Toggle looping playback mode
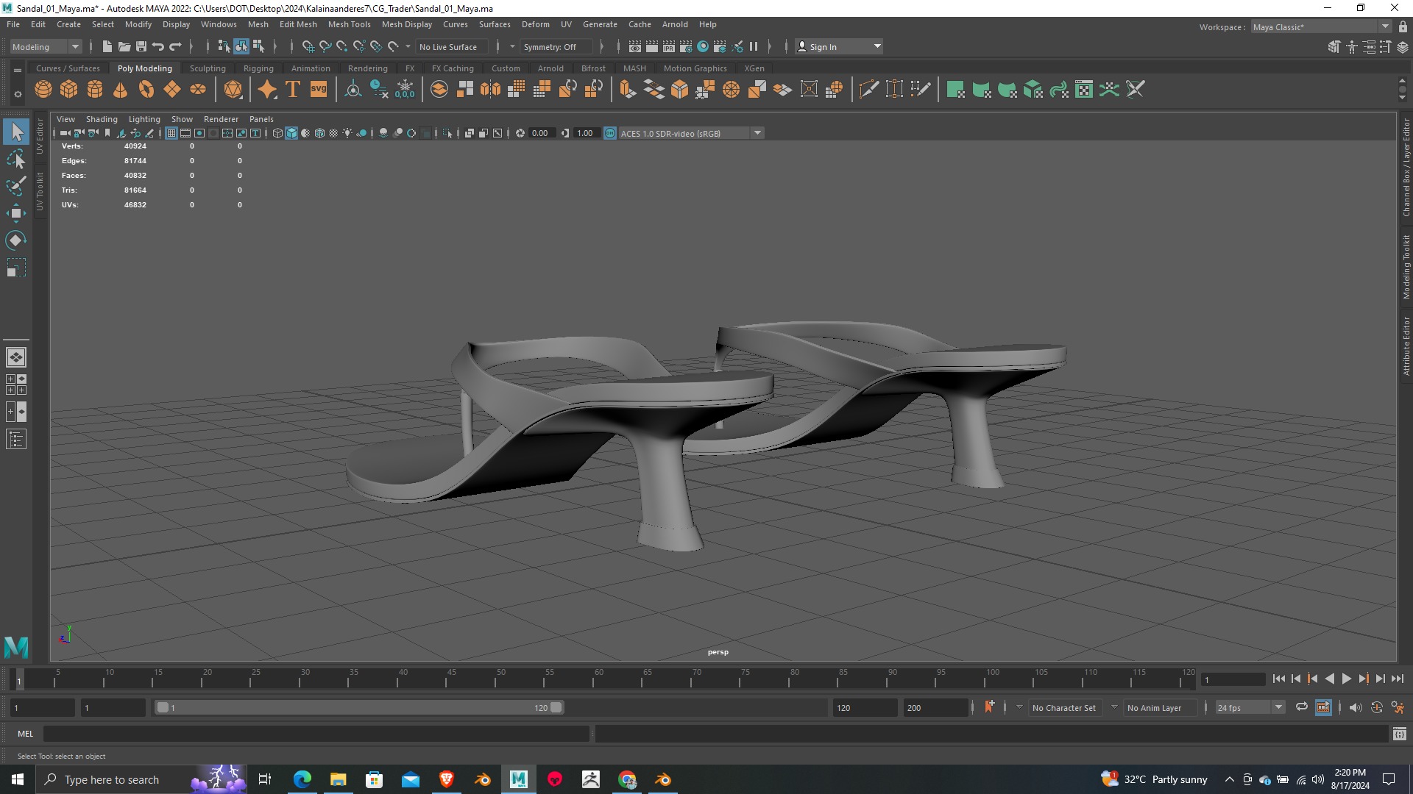1413x794 pixels. click(x=1302, y=707)
